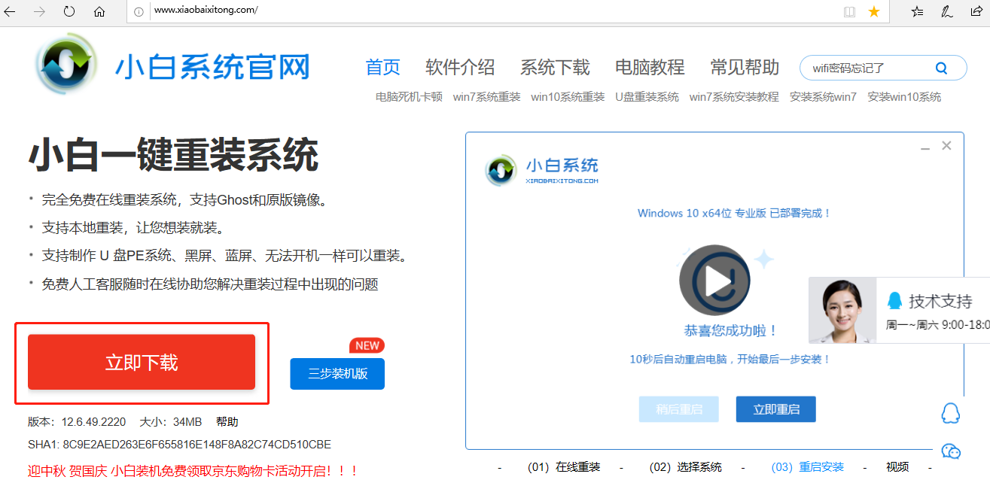Click the wifi密码忘记了 search field
990x489 pixels.
[x=866, y=68]
